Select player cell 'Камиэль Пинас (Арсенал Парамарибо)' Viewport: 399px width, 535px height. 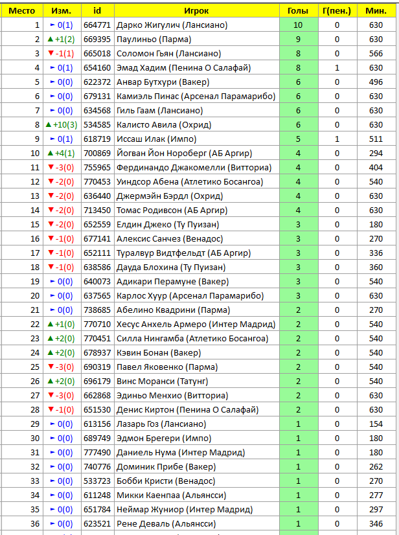197,97
